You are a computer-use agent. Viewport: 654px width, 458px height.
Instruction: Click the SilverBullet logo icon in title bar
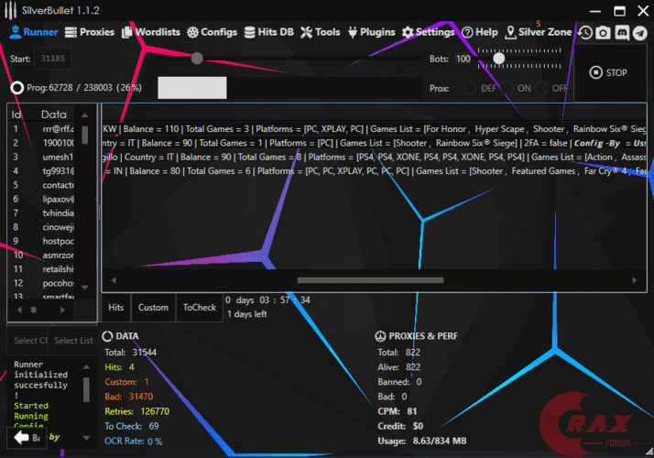click(x=10, y=10)
